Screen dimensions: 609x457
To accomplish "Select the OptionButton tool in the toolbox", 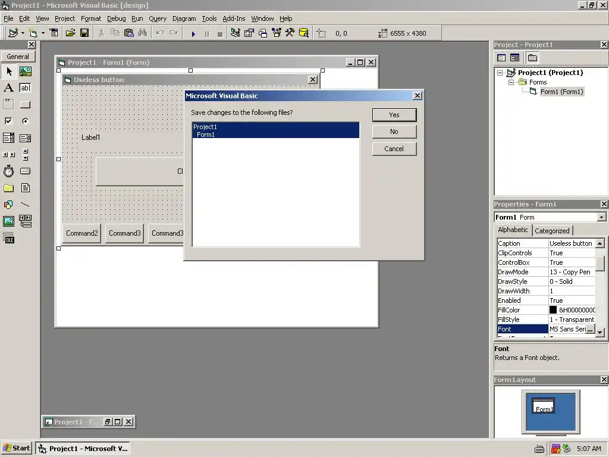I will coord(25,121).
